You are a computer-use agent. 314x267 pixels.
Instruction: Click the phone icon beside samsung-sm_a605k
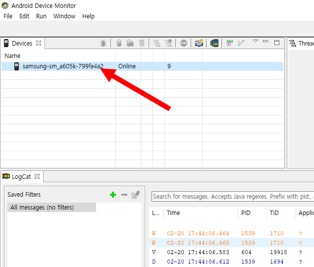point(17,66)
